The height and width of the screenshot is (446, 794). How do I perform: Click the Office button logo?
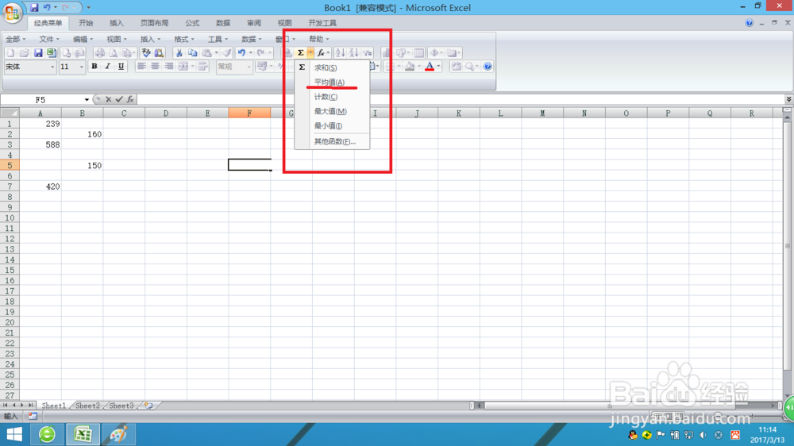tap(12, 12)
